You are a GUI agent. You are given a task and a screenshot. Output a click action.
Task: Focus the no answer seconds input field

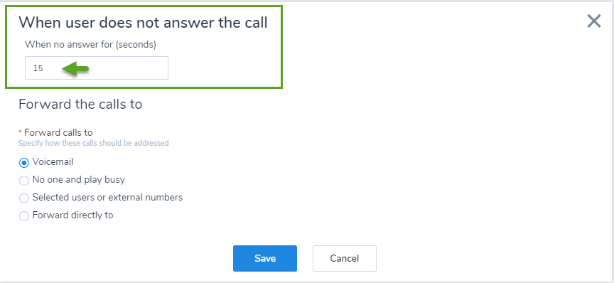click(x=97, y=68)
